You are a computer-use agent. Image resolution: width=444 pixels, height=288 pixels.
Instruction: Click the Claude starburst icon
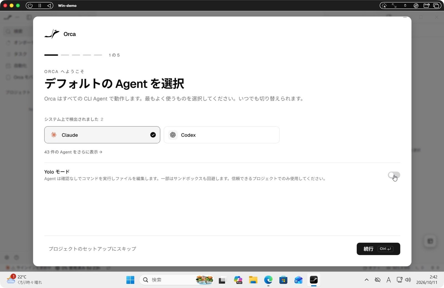coord(54,135)
